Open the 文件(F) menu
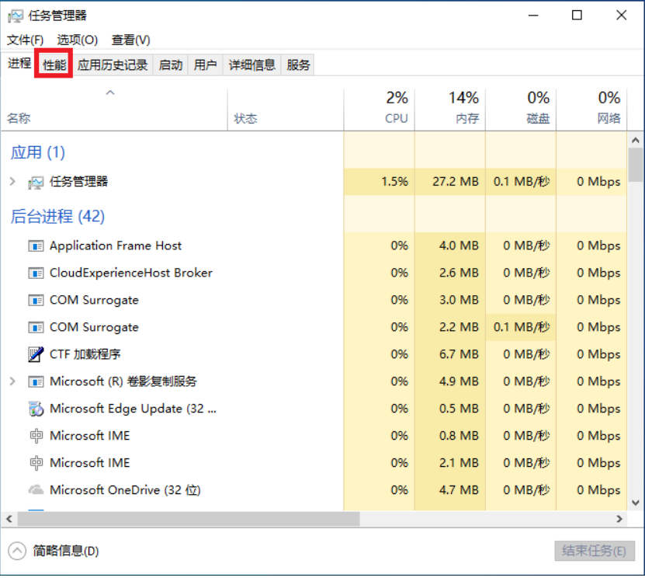645x578 pixels. [x=25, y=40]
